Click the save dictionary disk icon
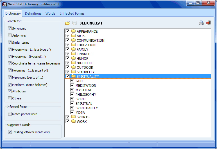 tap(74, 23)
